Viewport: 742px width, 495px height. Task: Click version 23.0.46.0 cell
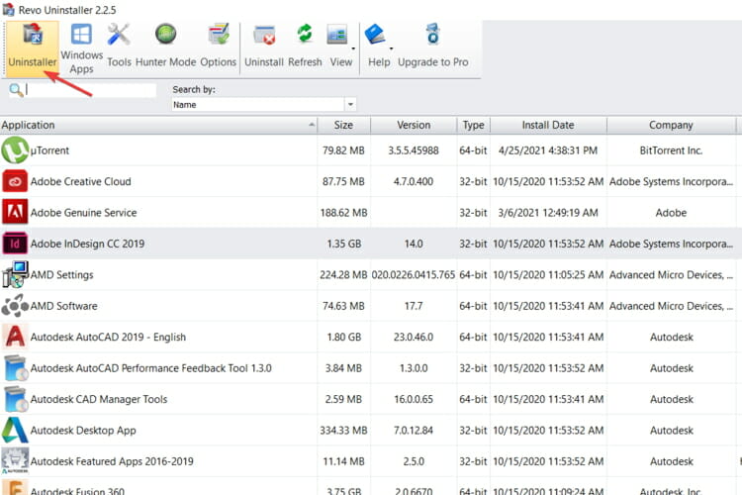414,337
